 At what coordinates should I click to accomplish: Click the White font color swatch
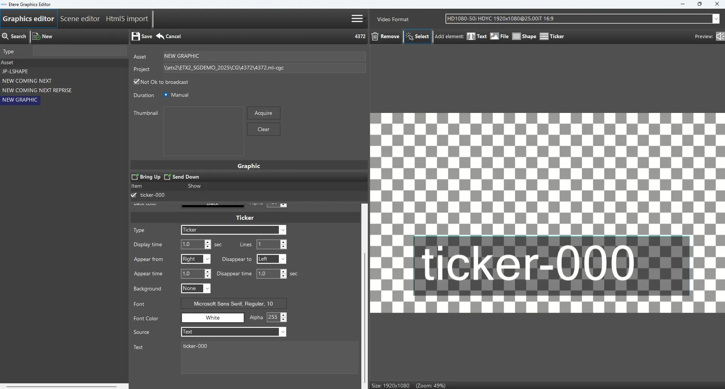[213, 318]
